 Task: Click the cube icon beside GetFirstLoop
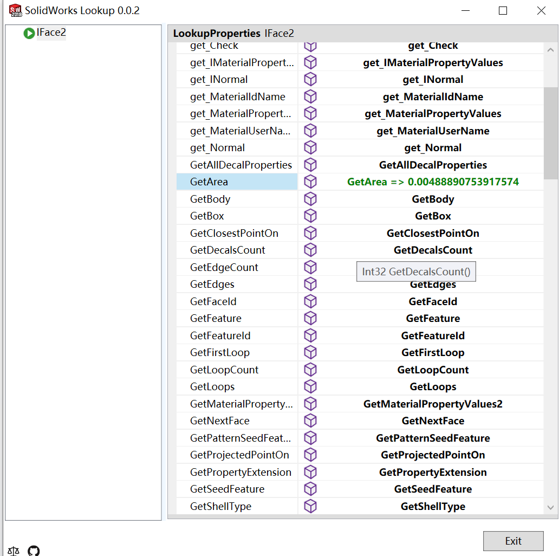click(x=310, y=352)
